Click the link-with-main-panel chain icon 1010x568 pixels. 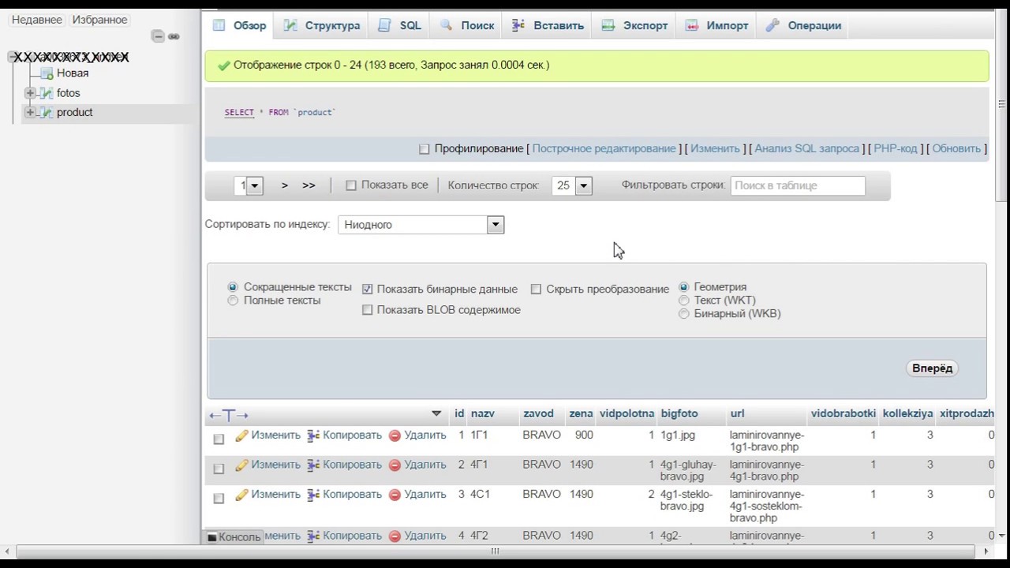[174, 36]
